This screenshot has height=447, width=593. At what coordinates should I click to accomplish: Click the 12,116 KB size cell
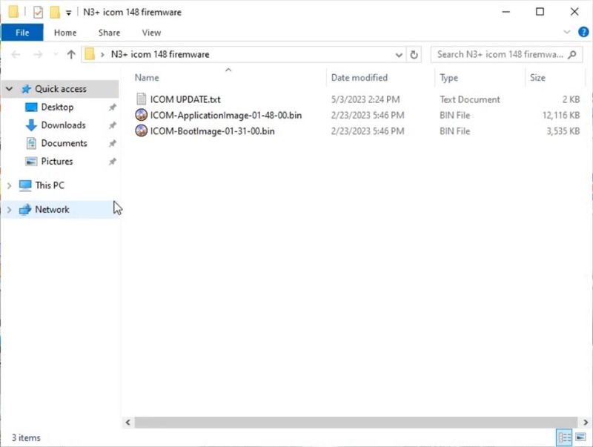tap(561, 116)
